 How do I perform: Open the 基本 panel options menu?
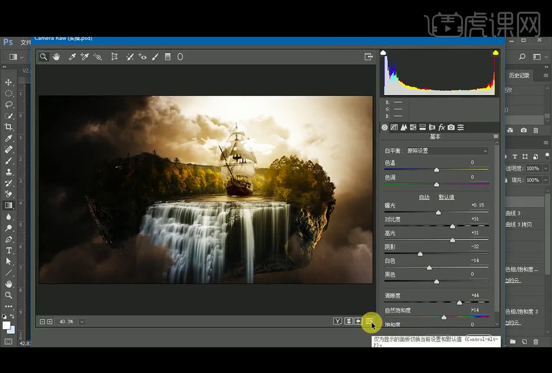(x=496, y=137)
